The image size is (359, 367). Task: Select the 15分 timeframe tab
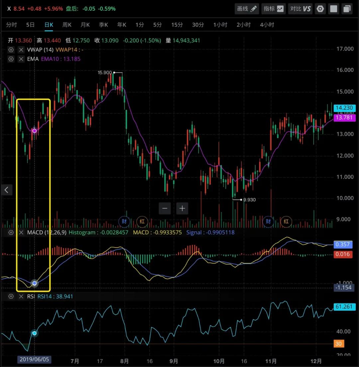coord(177,25)
